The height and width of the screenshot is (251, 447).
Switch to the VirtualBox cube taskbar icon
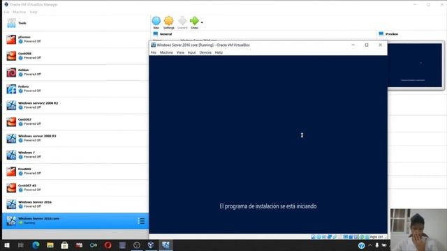[151, 245]
